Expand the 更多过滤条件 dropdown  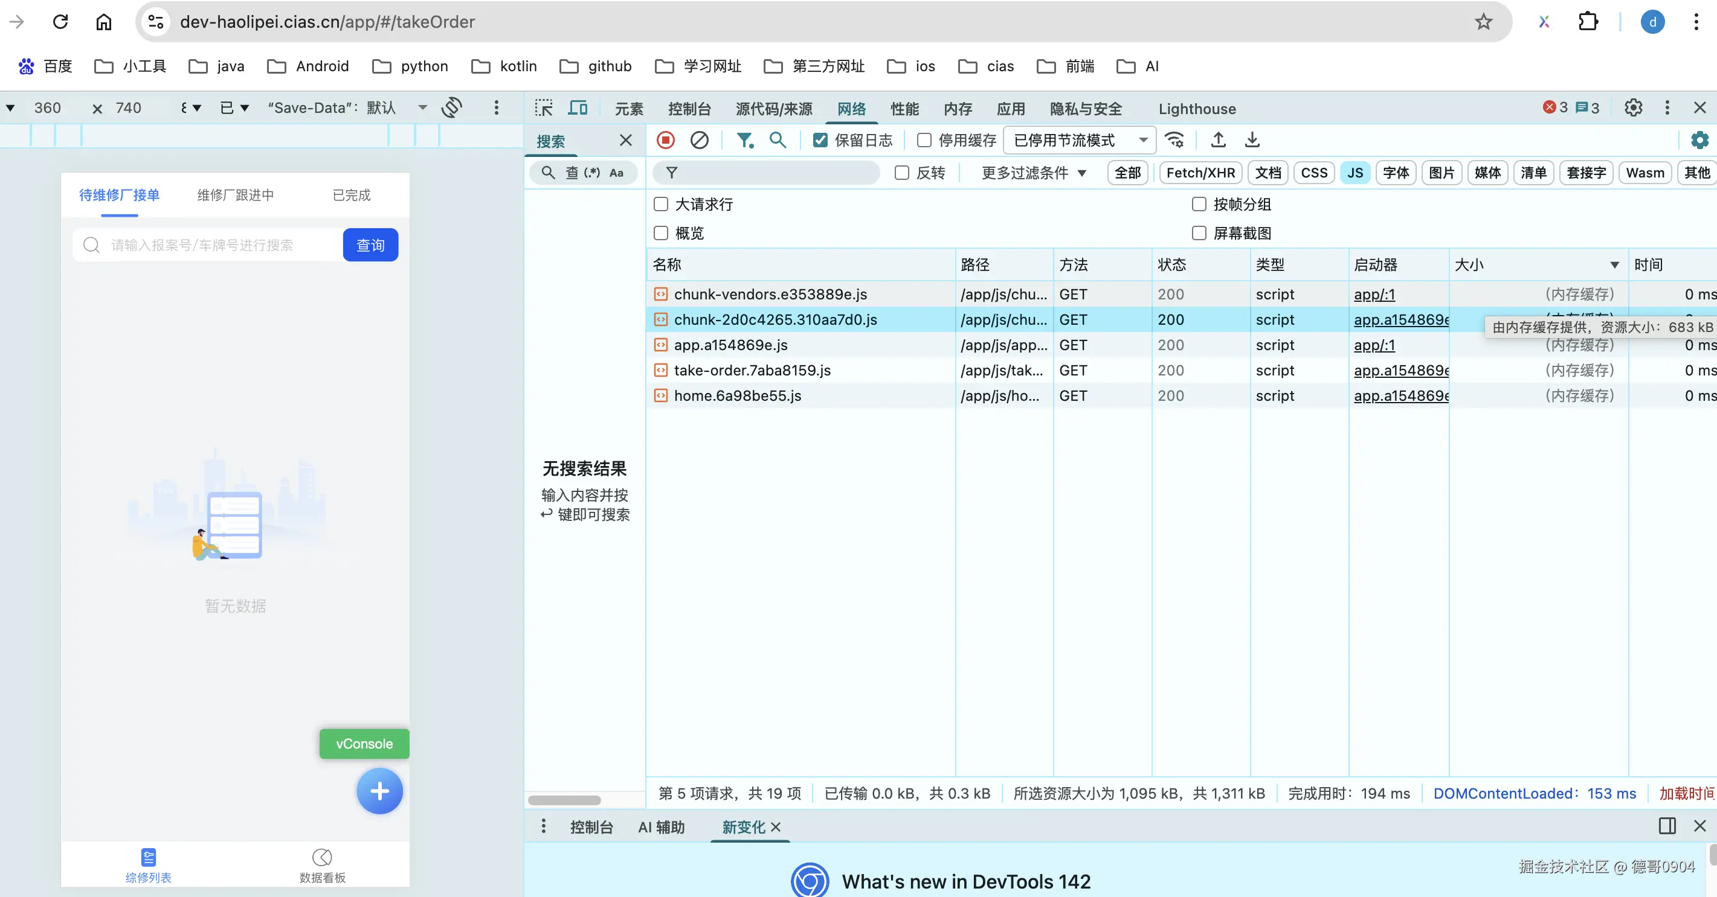click(1033, 173)
